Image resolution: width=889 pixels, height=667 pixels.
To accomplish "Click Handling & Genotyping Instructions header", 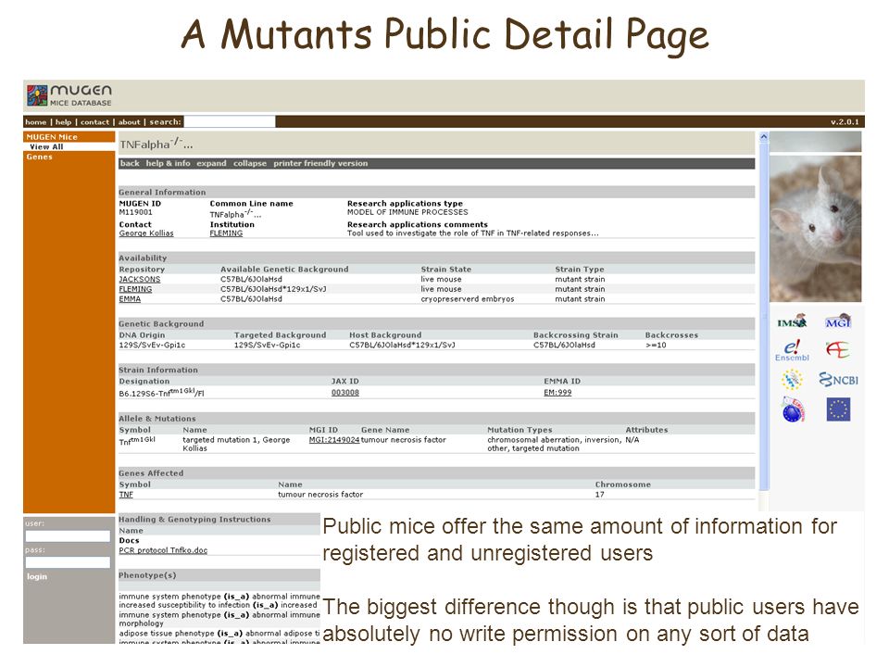I will (x=219, y=519).
